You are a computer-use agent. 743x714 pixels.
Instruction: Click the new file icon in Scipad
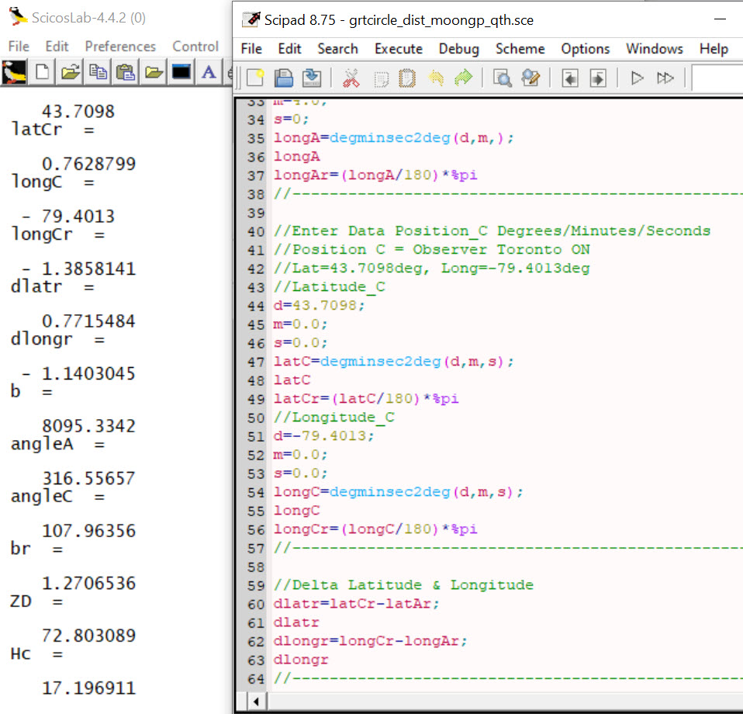pos(255,78)
